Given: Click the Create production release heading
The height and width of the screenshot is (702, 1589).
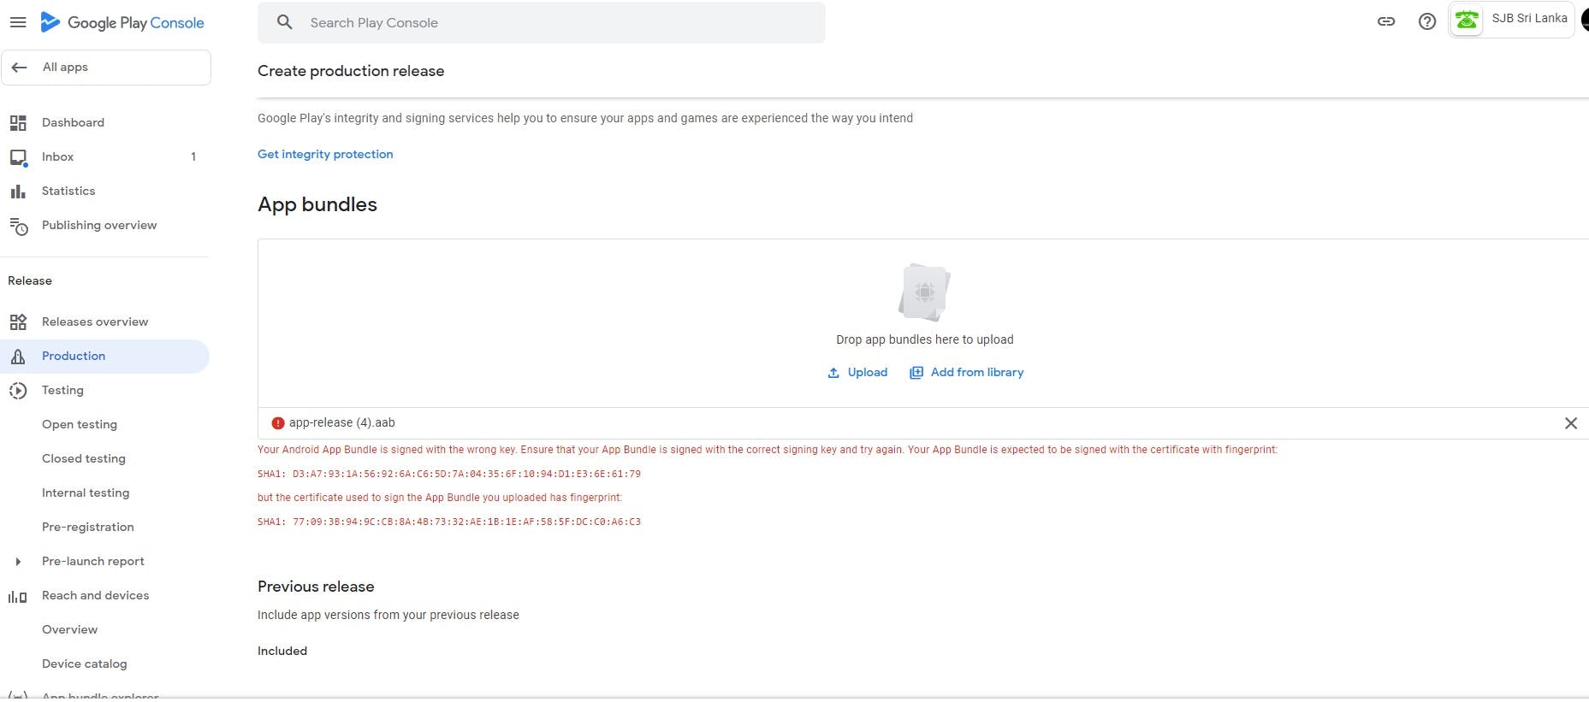Looking at the screenshot, I should [x=351, y=71].
